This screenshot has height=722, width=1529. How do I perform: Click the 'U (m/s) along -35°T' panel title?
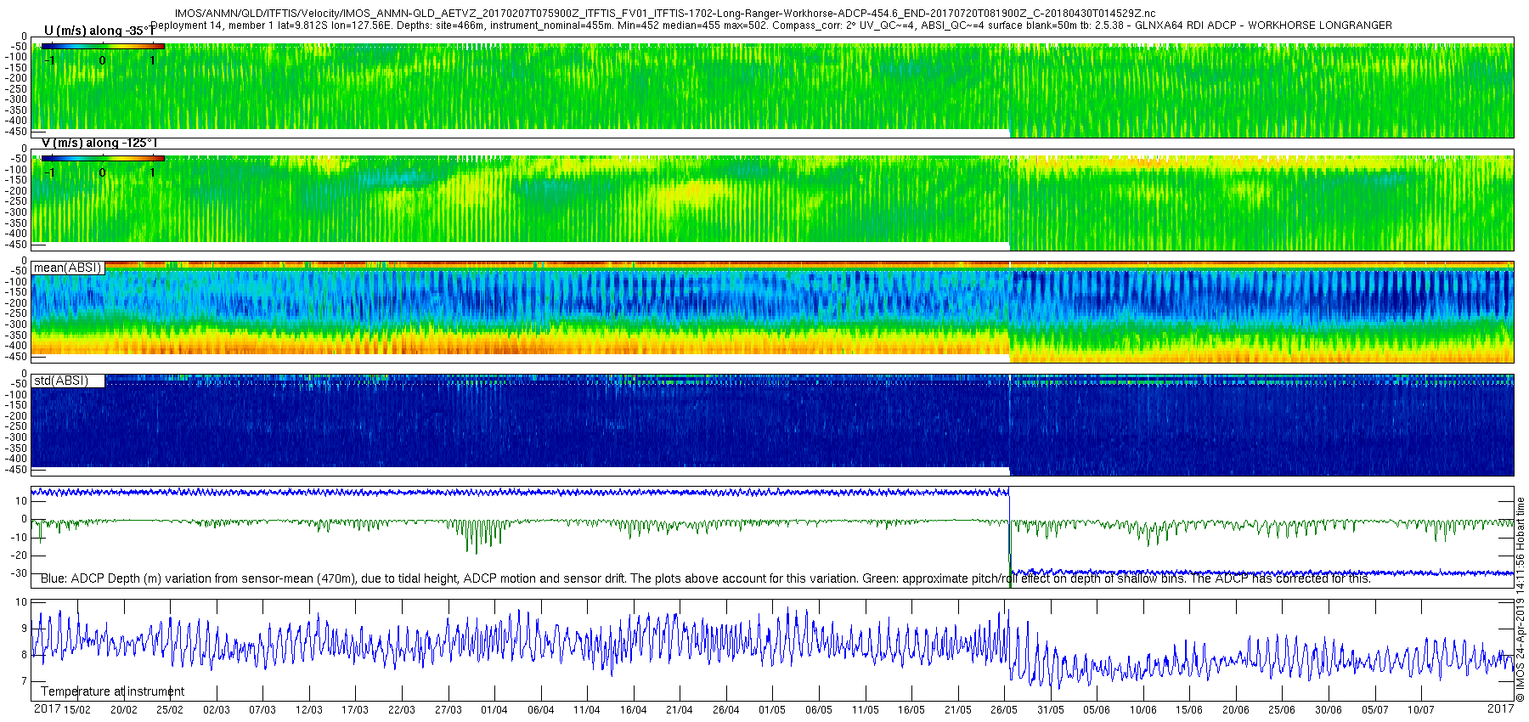[99, 31]
